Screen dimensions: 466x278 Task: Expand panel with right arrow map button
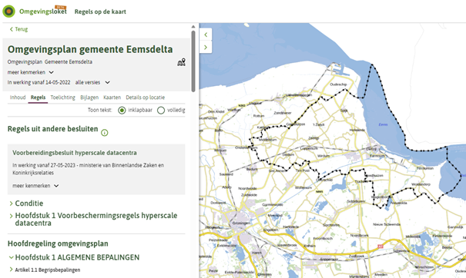coord(206,47)
